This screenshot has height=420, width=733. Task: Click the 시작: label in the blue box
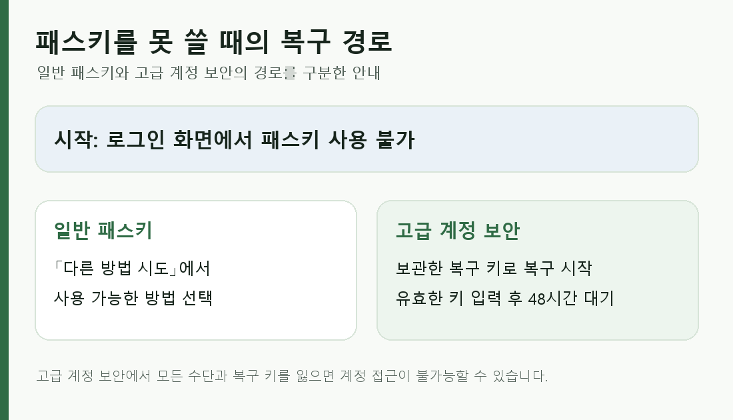[76, 139]
